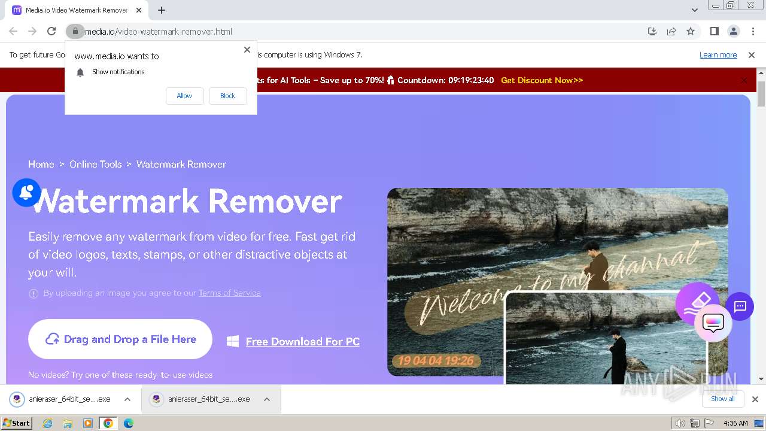Go to Home breadcrumb
The image size is (766, 431).
tap(41, 164)
